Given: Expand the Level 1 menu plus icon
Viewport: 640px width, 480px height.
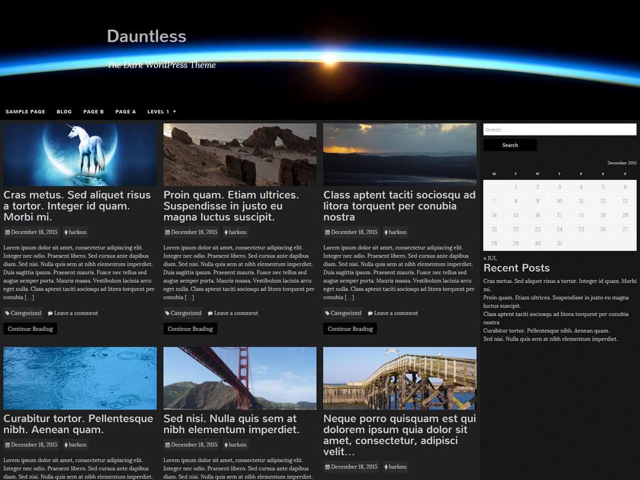Looking at the screenshot, I should click(x=174, y=111).
